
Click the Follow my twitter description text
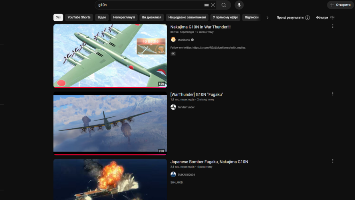click(208, 48)
